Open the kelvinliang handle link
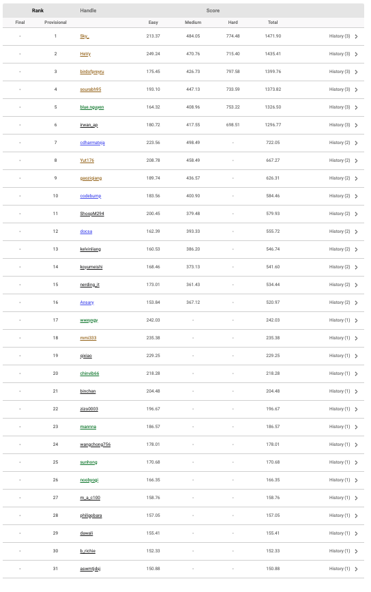 (x=91, y=249)
